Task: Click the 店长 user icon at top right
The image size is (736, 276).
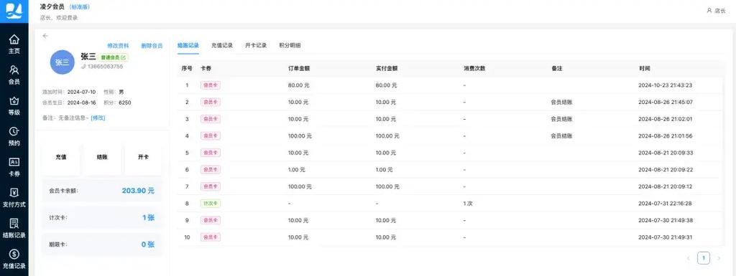Action: click(709, 10)
